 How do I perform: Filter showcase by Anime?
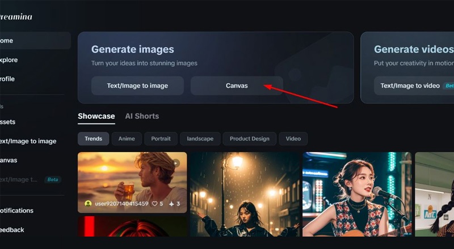(x=127, y=139)
